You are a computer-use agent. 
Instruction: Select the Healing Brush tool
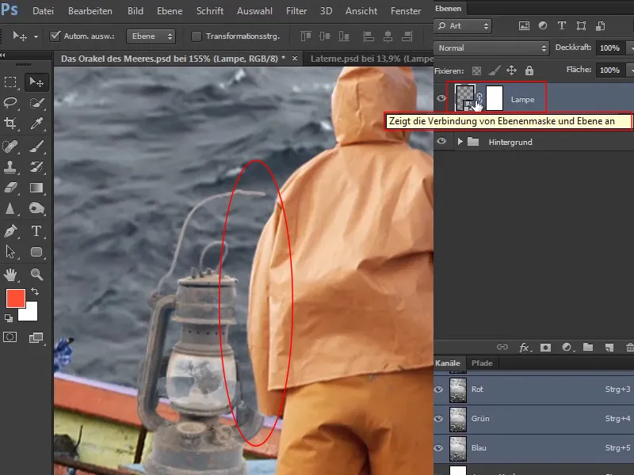(10, 146)
